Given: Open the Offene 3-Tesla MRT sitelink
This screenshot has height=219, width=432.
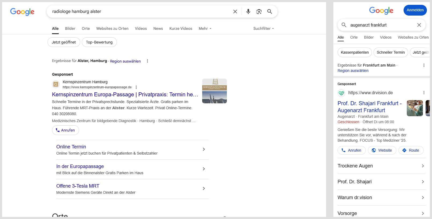Looking at the screenshot, I should click(x=78, y=186).
